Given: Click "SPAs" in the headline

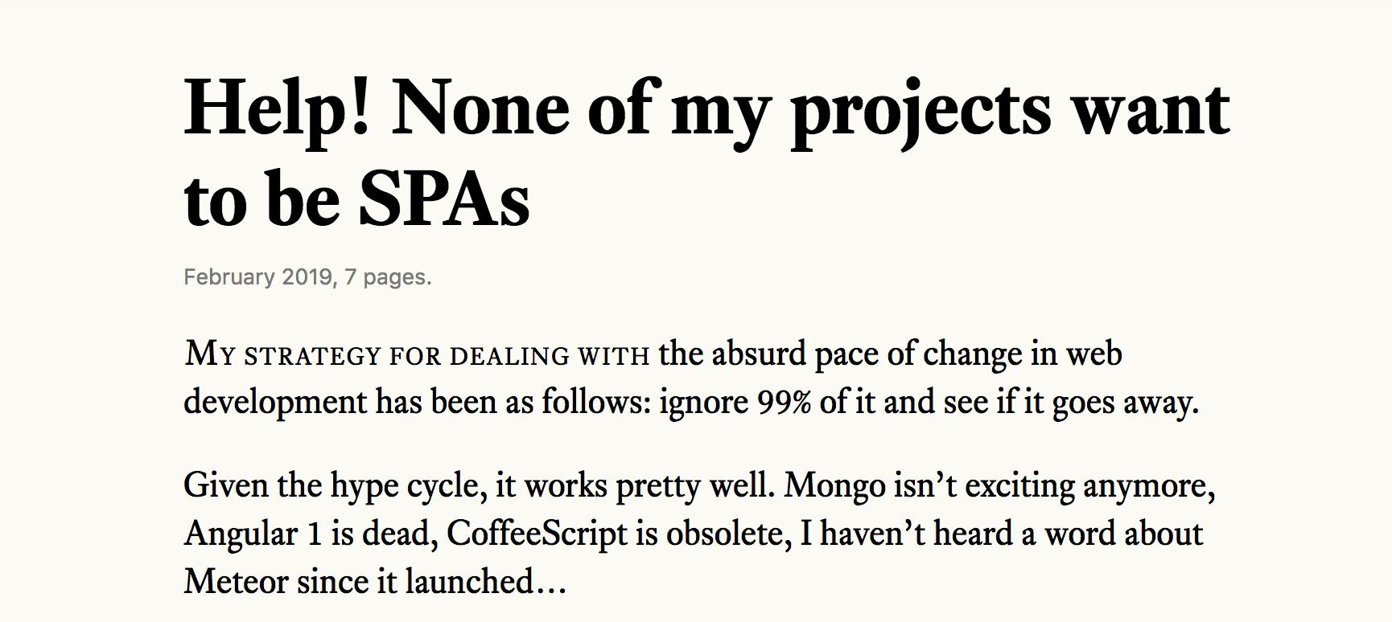Looking at the screenshot, I should pyautogui.click(x=444, y=199).
